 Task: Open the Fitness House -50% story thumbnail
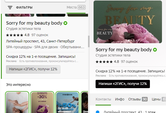tap(67, 102)
